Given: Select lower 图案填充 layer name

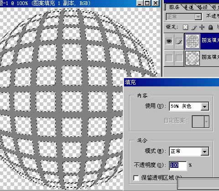Looking at the screenshot, I should click(210, 57).
